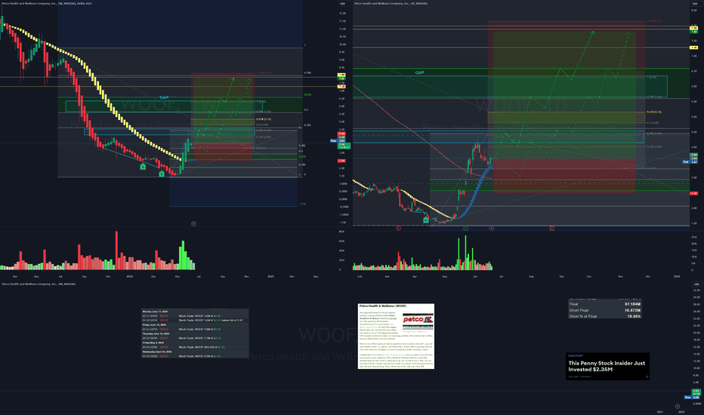Click 'Wednesday April 24, 2024' block trade header

point(156,352)
